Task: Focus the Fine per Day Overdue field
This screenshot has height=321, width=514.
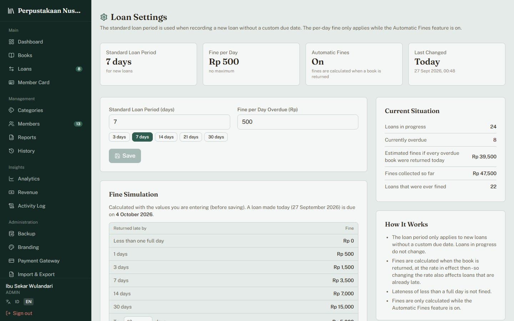Action: click(298, 122)
